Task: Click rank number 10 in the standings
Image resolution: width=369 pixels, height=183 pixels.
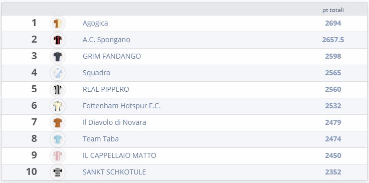Action: tap(32, 171)
